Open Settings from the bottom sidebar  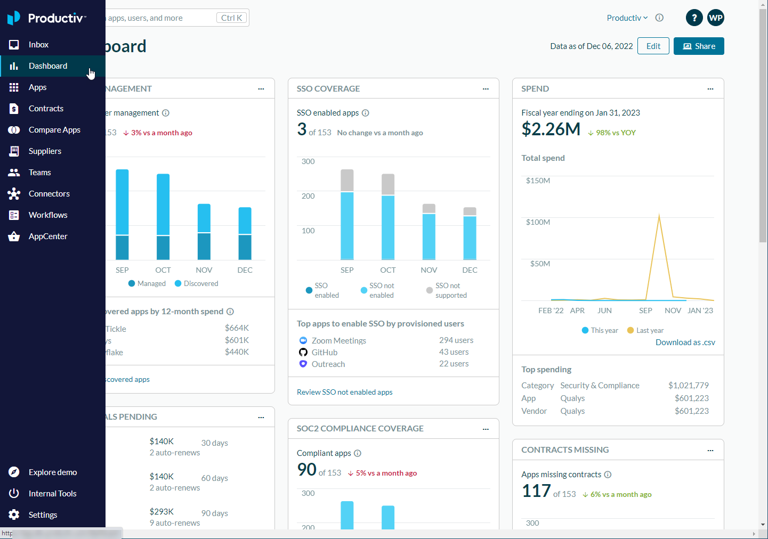point(43,514)
